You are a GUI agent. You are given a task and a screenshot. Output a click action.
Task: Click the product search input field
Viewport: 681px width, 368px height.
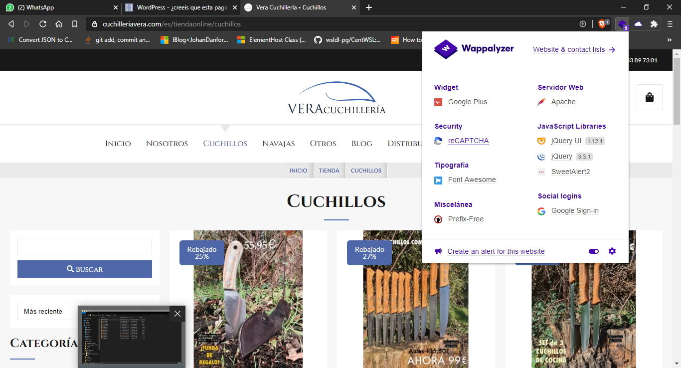click(85, 246)
